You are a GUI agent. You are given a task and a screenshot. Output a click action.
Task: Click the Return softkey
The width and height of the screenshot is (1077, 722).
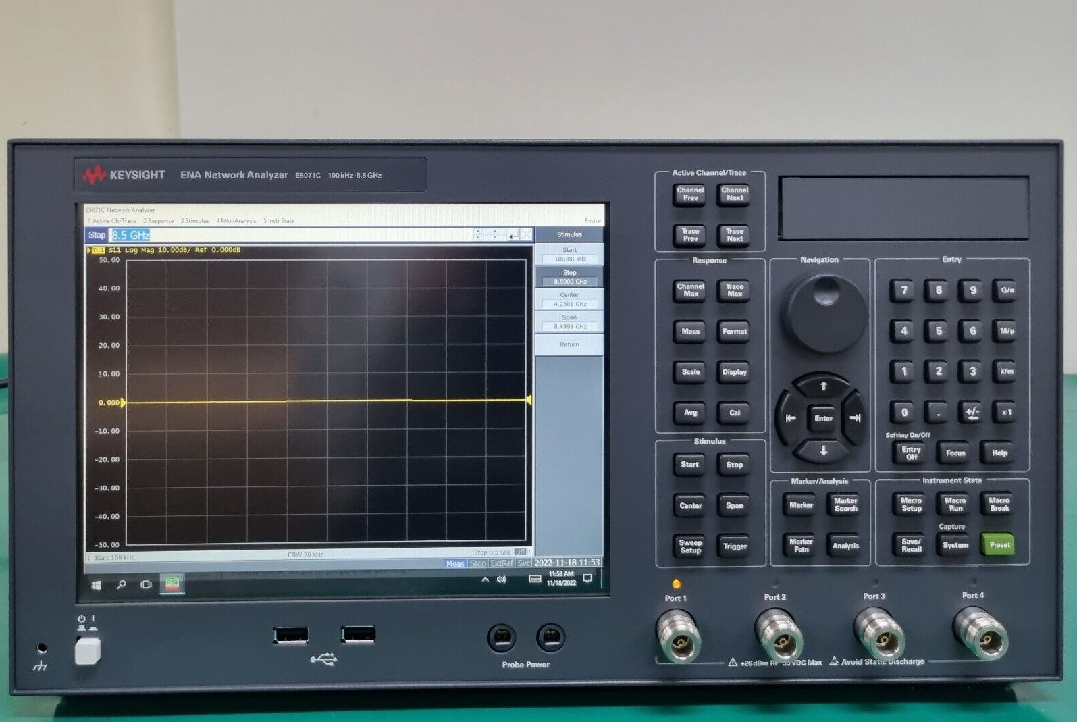[x=569, y=344]
